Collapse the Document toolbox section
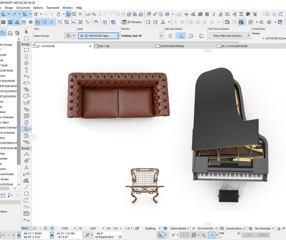This screenshot has height=240, width=286. pos(25,148)
